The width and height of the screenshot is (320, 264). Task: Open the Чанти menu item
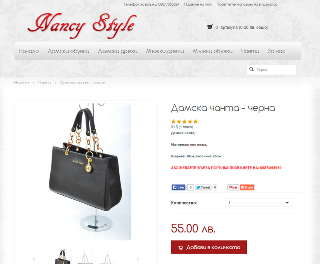click(250, 51)
